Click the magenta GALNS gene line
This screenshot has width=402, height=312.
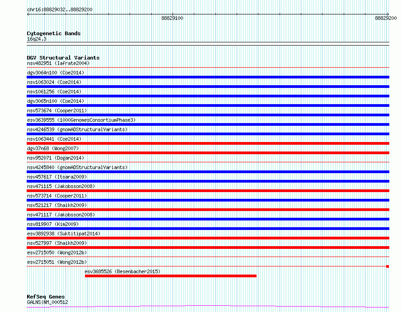click(x=208, y=306)
